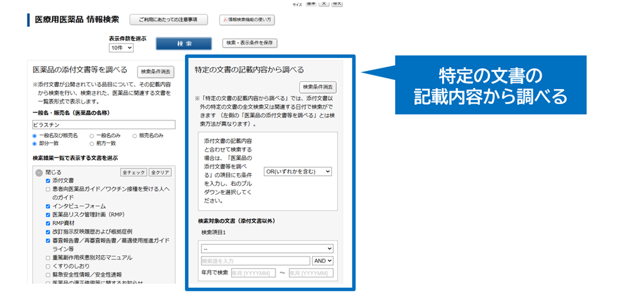Uncheck RMP資材 checkbox
Image resolution: width=643 pixels, height=303 pixels.
48,224
